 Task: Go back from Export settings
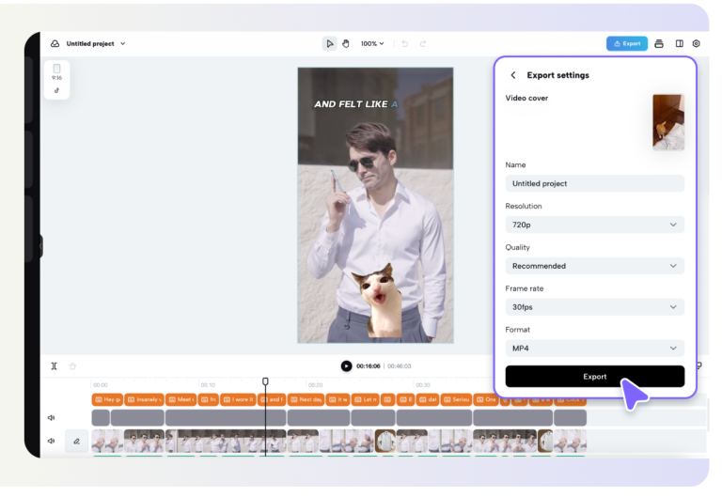(x=513, y=75)
